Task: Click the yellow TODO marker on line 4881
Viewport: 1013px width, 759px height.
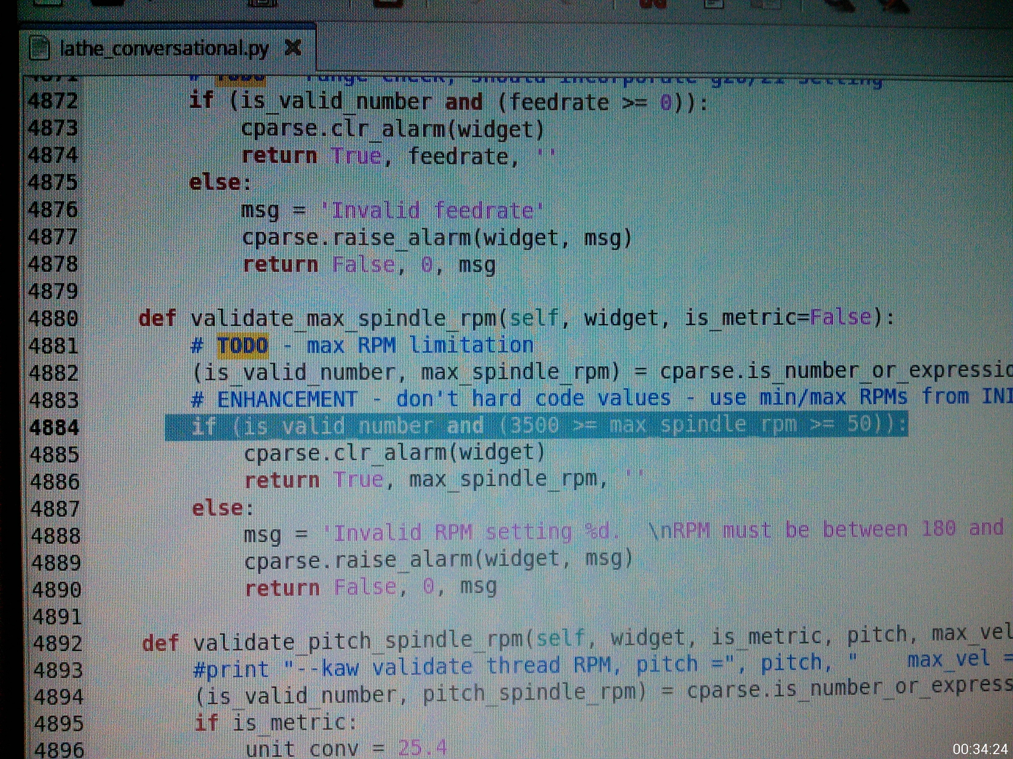Action: point(242,346)
